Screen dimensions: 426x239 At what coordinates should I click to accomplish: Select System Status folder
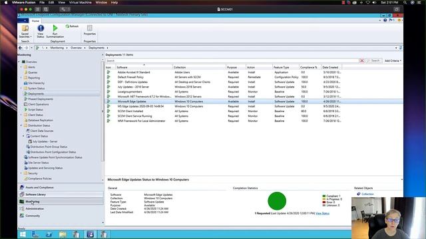(x=36, y=88)
